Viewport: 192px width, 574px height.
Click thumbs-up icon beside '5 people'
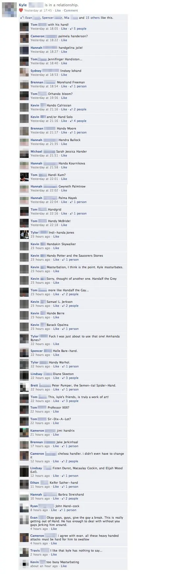(71, 29)
